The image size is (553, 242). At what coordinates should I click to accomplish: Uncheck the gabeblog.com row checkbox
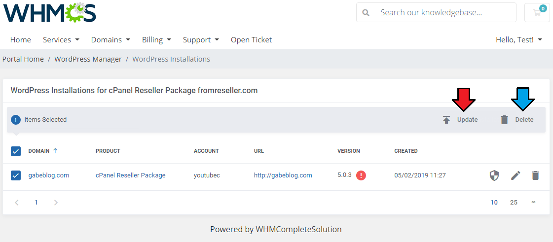pos(16,175)
